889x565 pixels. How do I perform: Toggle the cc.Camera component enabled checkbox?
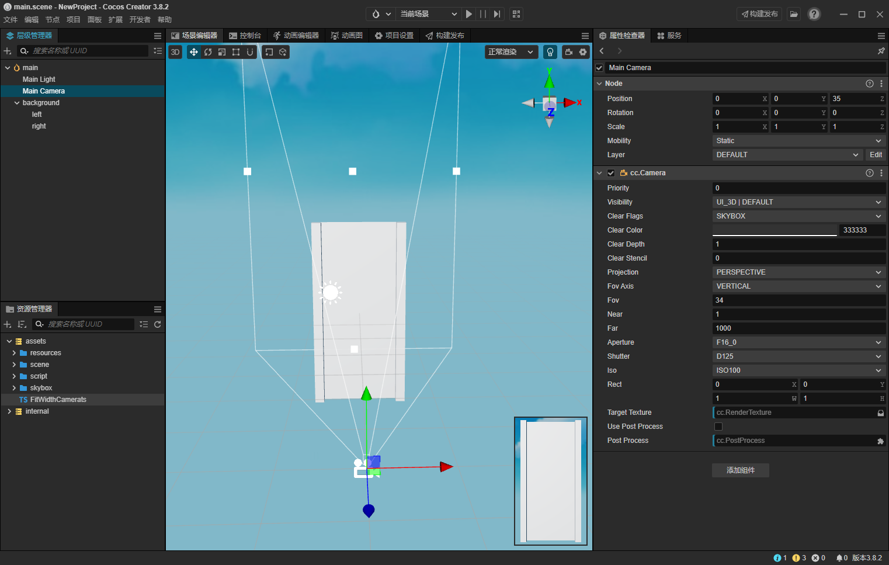(x=611, y=173)
